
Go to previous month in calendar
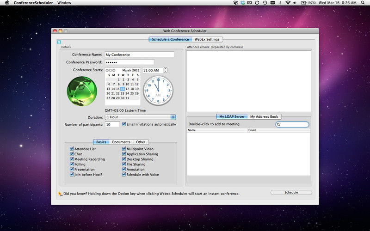[x=107, y=70]
